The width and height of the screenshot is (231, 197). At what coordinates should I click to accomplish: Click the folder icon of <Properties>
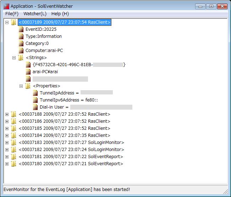pyautogui.click(x=28, y=86)
